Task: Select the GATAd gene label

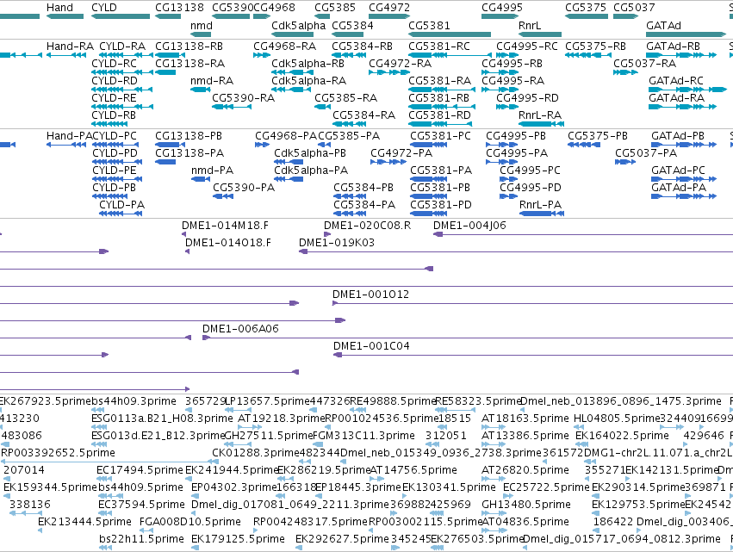Action: (x=663, y=26)
